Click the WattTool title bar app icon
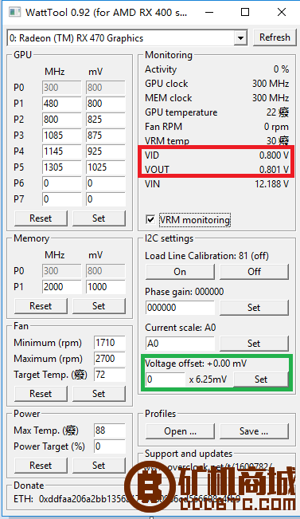Viewport: 300px width, 519px height. point(15,13)
